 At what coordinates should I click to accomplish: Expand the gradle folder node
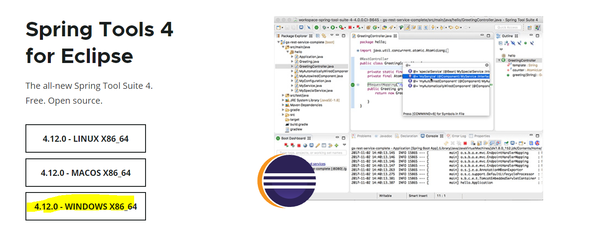tap(283, 110)
